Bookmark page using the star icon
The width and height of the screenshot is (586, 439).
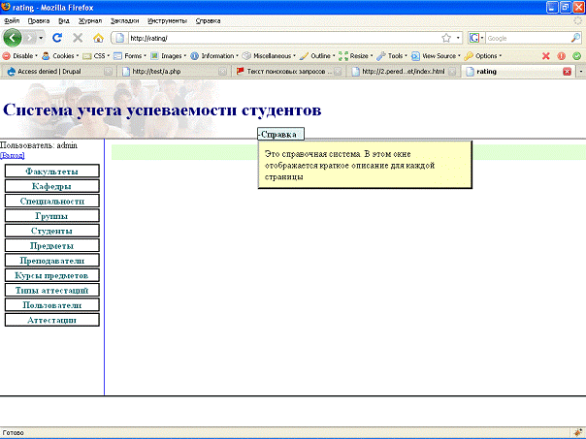click(x=444, y=38)
